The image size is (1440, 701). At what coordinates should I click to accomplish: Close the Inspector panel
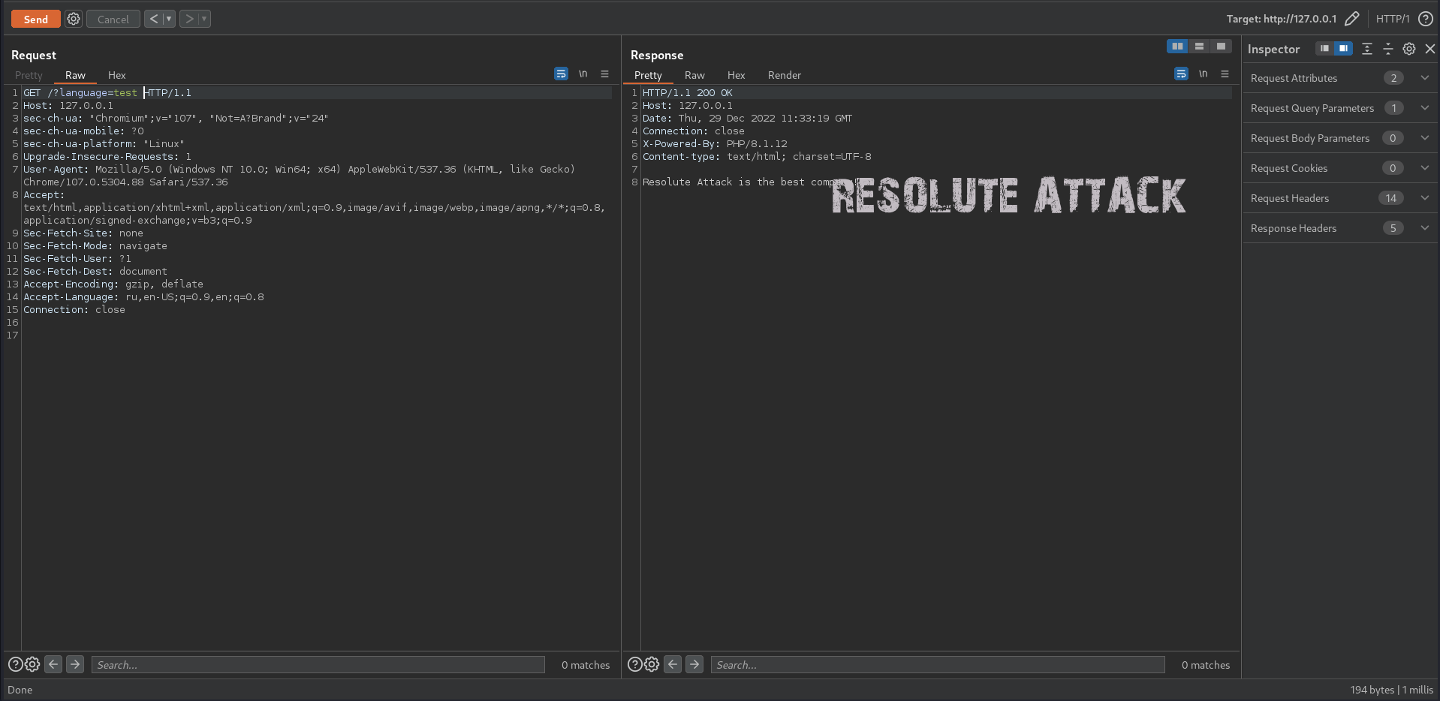[1429, 49]
